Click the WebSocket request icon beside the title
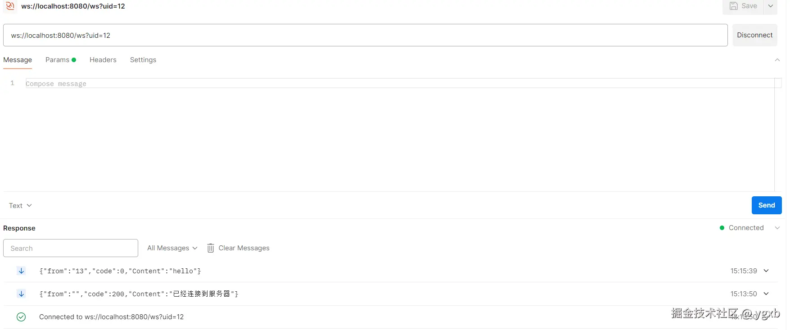Viewport: 790px width, 330px height. point(10,6)
